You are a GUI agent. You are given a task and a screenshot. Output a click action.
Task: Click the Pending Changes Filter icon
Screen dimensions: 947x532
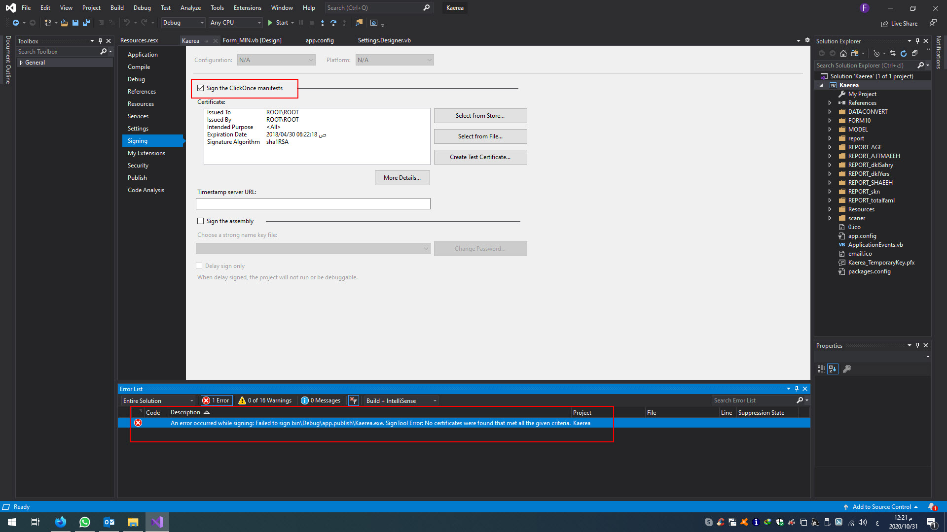pyautogui.click(x=876, y=53)
